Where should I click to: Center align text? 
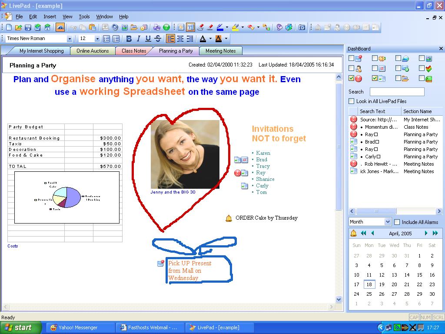pos(180,39)
